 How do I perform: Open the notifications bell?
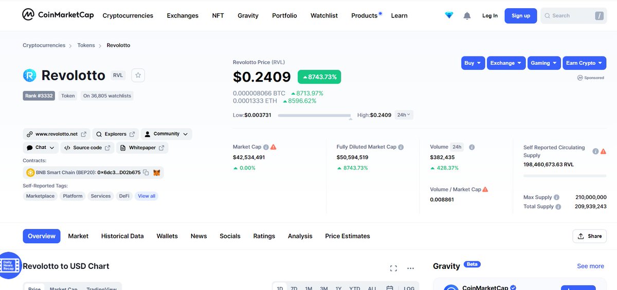[467, 16]
